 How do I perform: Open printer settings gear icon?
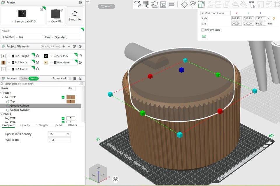(80, 3)
